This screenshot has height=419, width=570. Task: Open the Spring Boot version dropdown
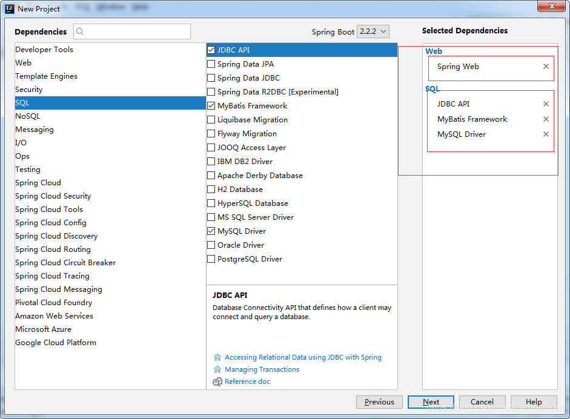[x=373, y=31]
